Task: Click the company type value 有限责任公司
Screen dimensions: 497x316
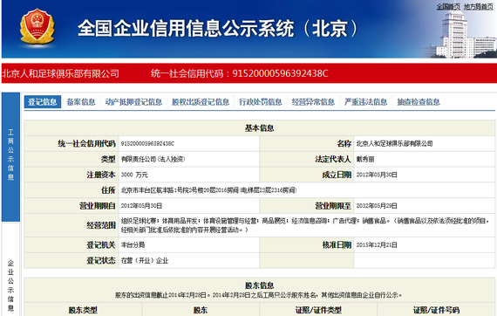Action: tap(153, 159)
